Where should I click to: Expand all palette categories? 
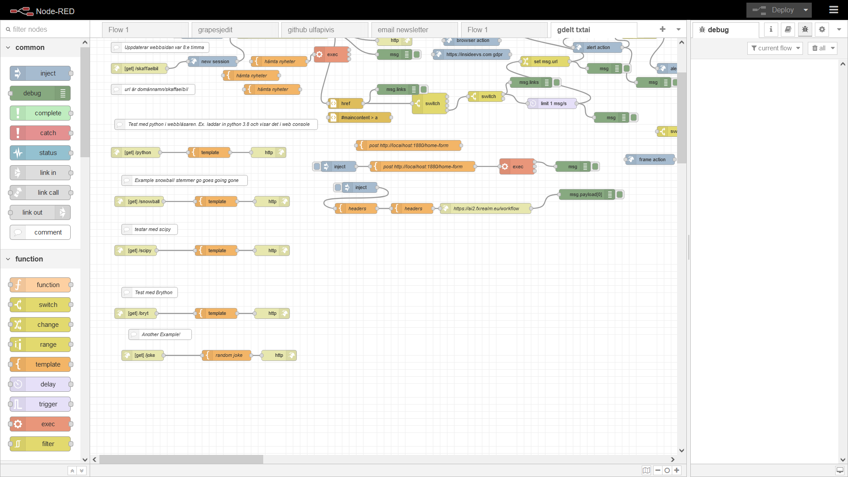[82, 471]
